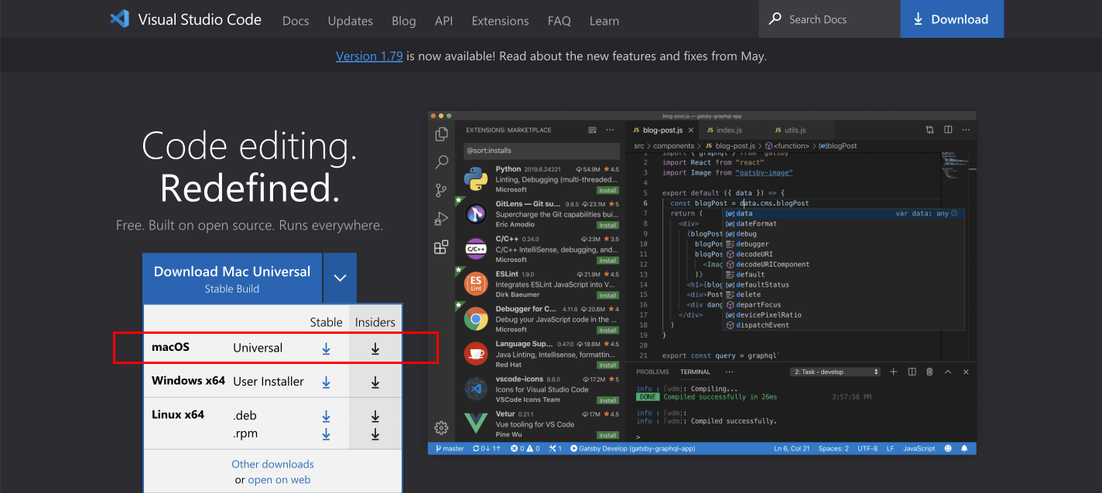Click the Debugger for Chrome extension icon
Screen dimensions: 1102x493
tap(475, 318)
